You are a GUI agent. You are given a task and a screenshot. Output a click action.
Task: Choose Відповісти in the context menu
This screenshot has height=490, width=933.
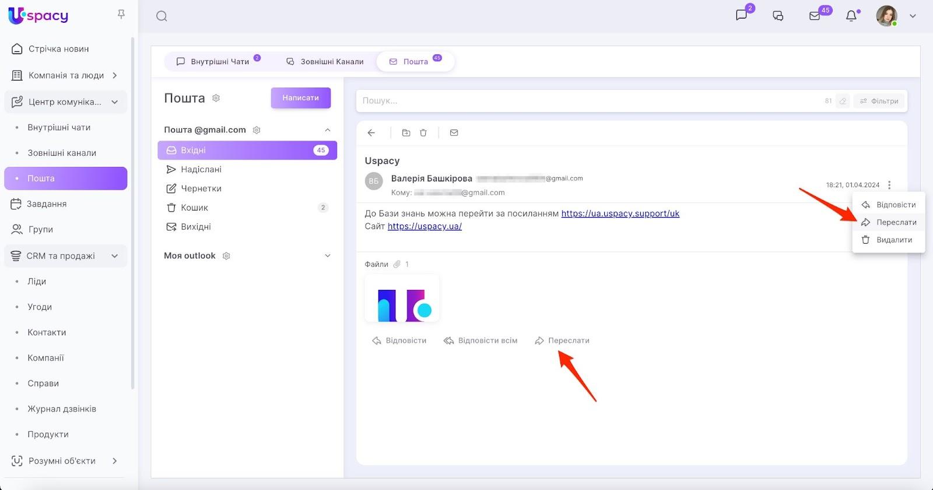point(889,205)
